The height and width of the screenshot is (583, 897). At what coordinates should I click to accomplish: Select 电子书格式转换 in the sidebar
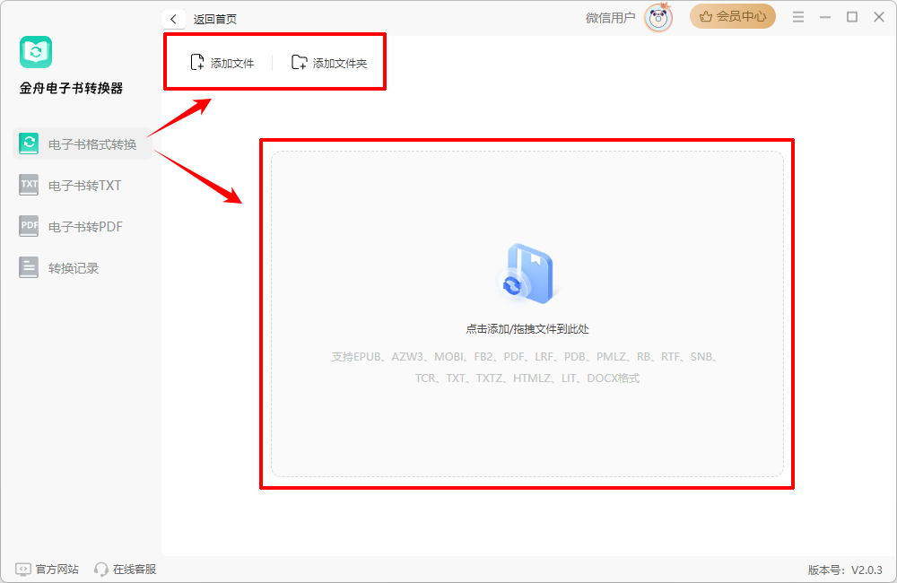[83, 144]
